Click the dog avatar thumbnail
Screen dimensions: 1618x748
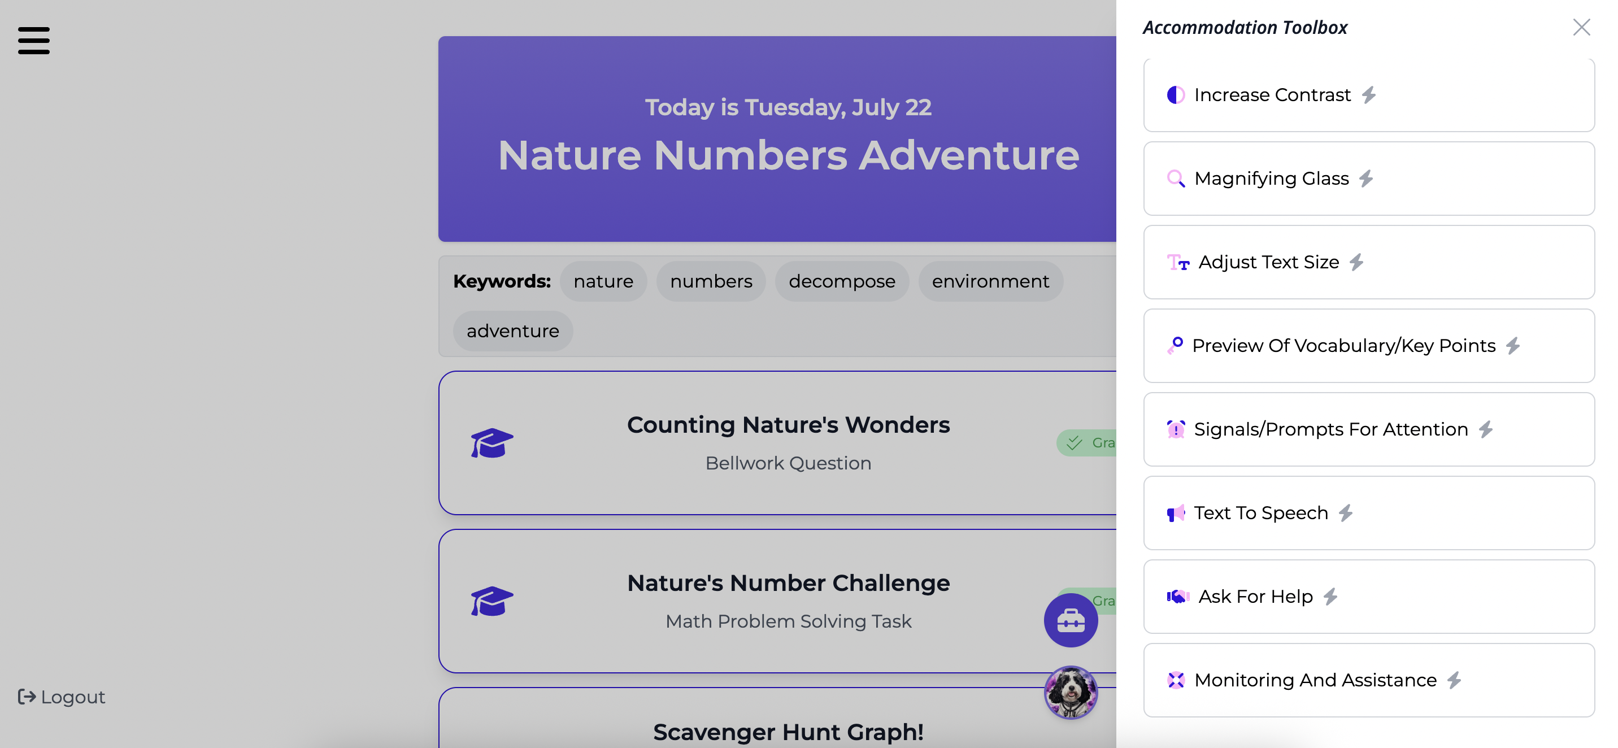coord(1071,692)
